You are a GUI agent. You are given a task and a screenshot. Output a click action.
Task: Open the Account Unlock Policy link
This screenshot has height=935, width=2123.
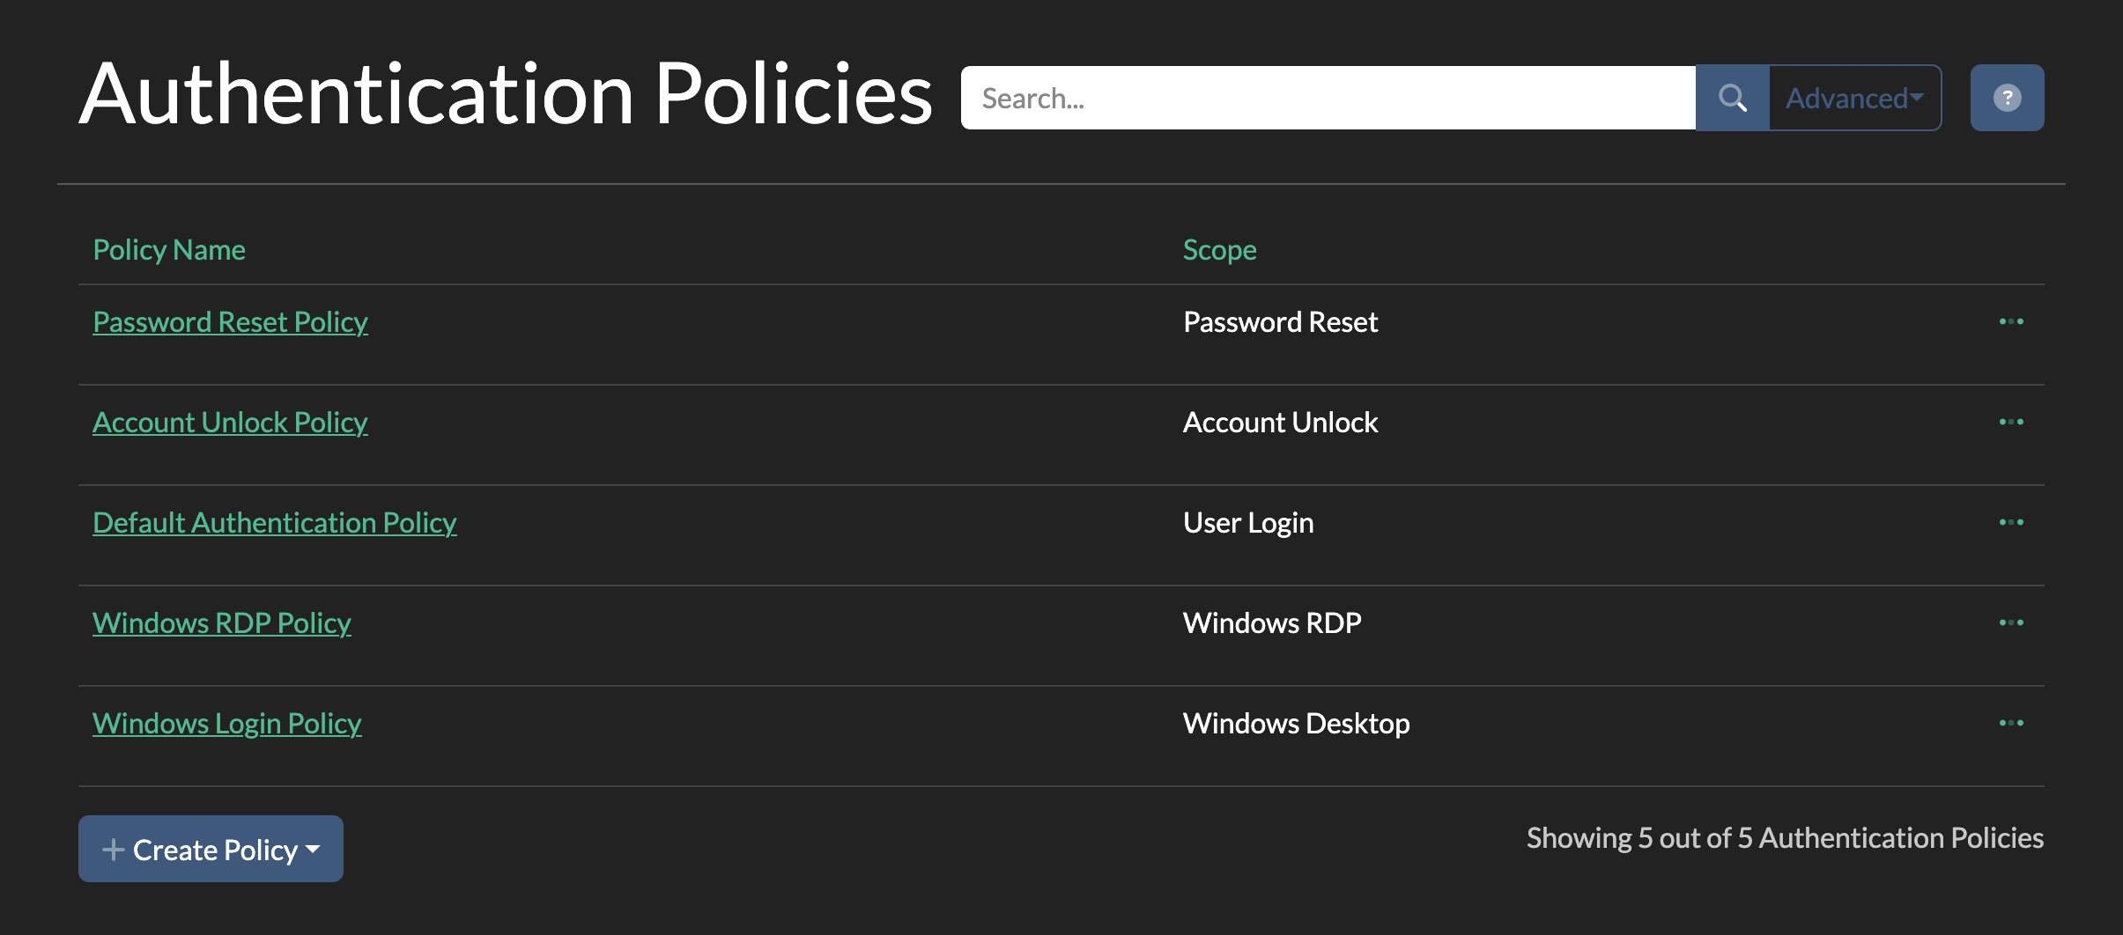[x=230, y=423]
